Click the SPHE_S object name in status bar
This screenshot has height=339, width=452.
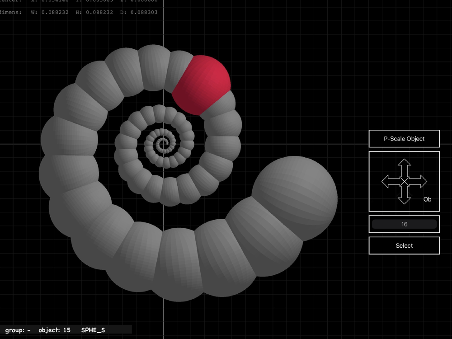click(x=93, y=330)
